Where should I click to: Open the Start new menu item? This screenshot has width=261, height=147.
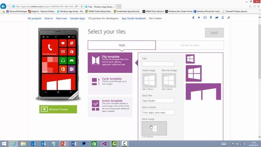click(61, 18)
